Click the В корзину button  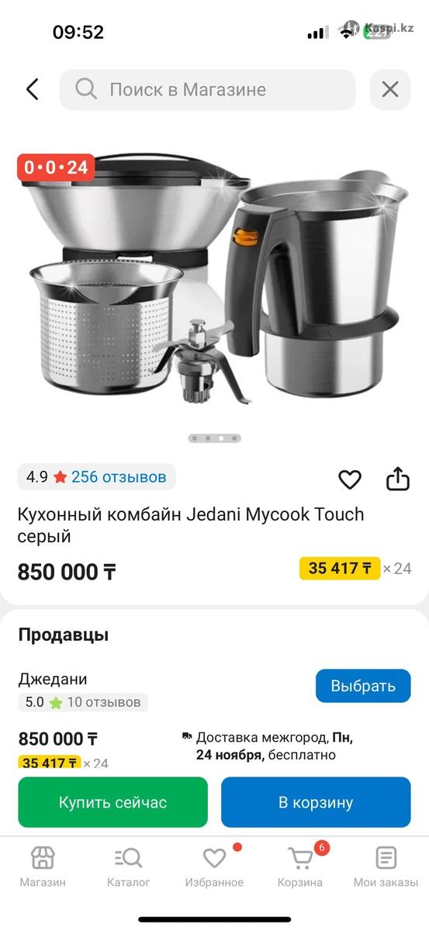(316, 802)
